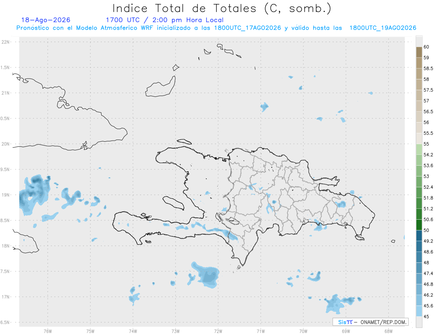Select the date text "18-Ago-2026"
The width and height of the screenshot is (436, 336).
pyautogui.click(x=46, y=20)
